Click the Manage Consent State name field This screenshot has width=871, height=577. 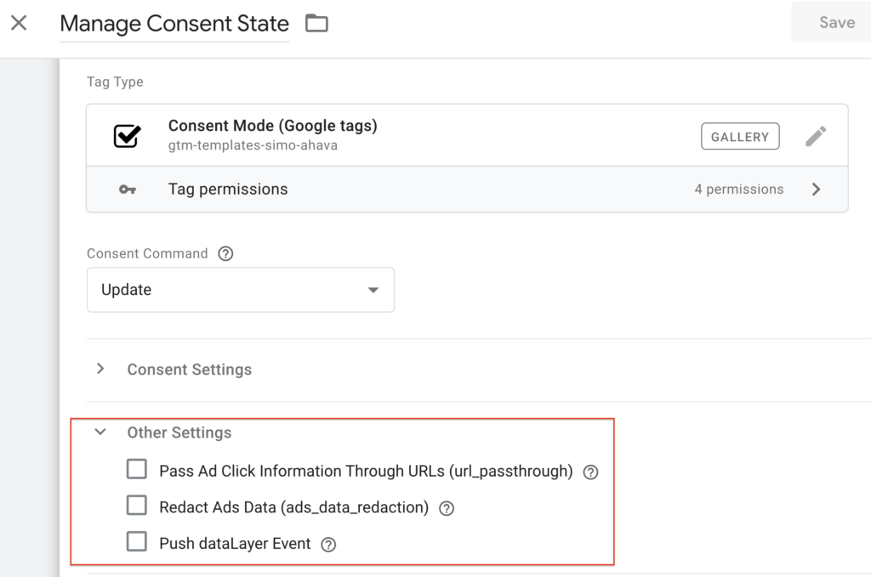(x=174, y=24)
